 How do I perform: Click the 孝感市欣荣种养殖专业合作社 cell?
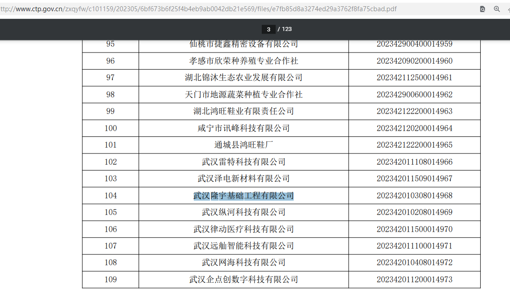(x=243, y=61)
